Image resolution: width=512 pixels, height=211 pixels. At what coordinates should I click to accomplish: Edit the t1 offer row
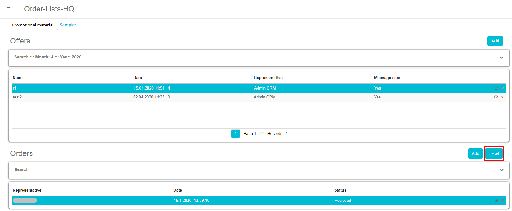click(x=496, y=88)
